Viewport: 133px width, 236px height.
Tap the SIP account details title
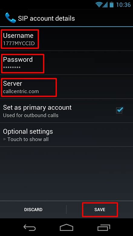pos(47,18)
